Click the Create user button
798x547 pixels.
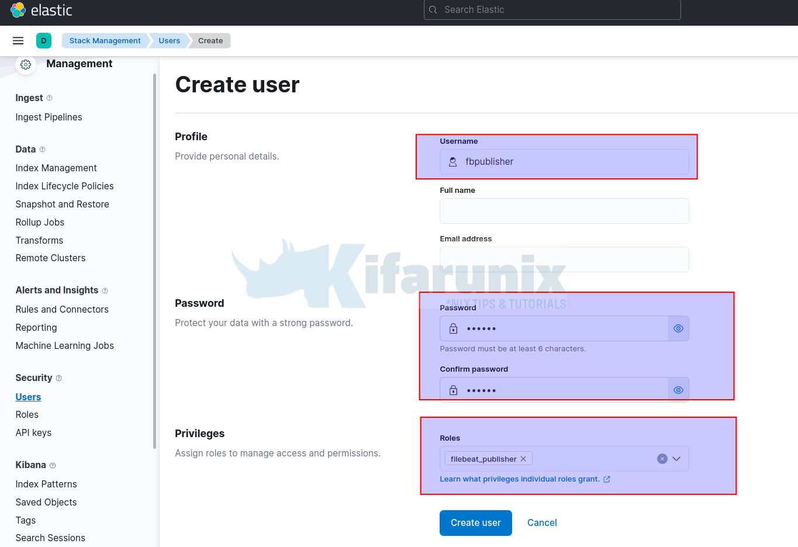click(x=475, y=522)
